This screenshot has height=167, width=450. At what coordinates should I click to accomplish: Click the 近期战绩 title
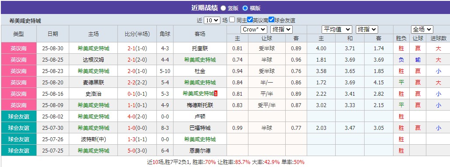pos(204,8)
